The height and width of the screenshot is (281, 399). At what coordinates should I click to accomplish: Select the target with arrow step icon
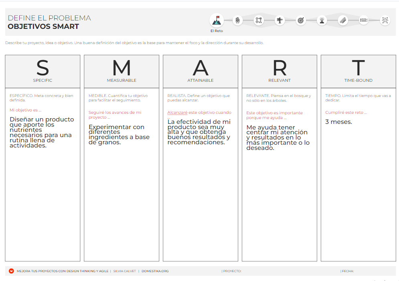301,20
